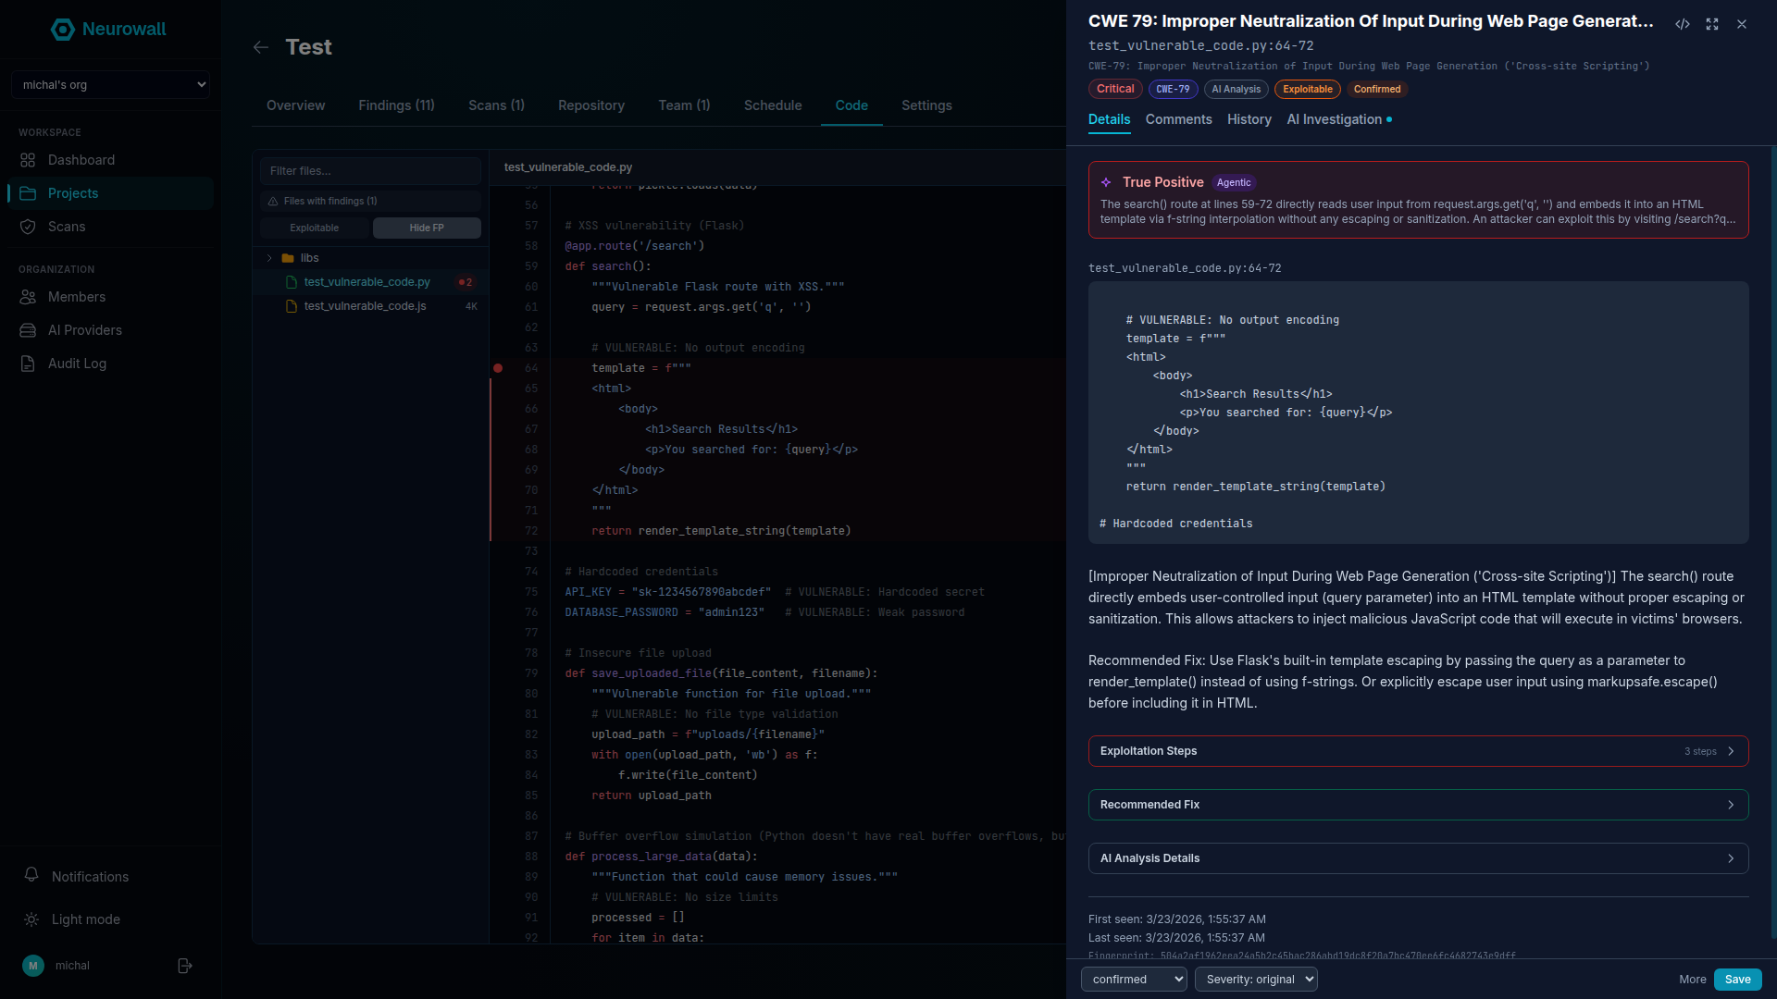The image size is (1777, 999).
Task: Open the Dashboard from the sidebar
Action: [81, 160]
